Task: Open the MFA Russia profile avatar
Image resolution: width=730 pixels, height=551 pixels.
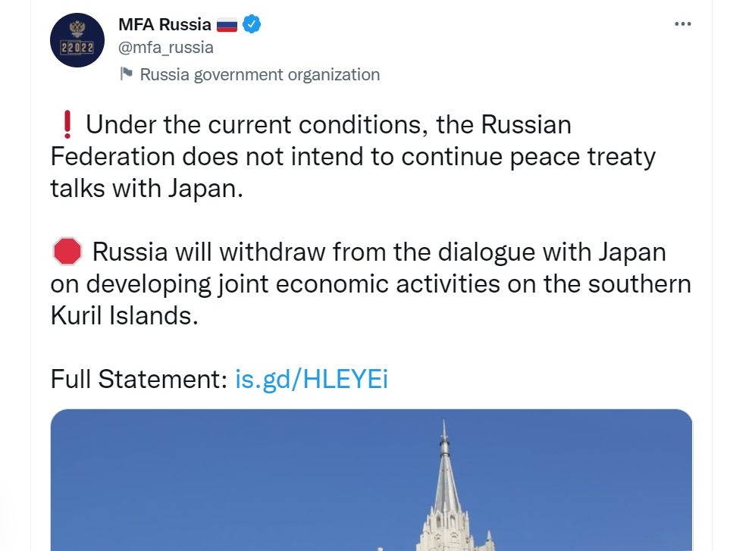Action: [77, 40]
